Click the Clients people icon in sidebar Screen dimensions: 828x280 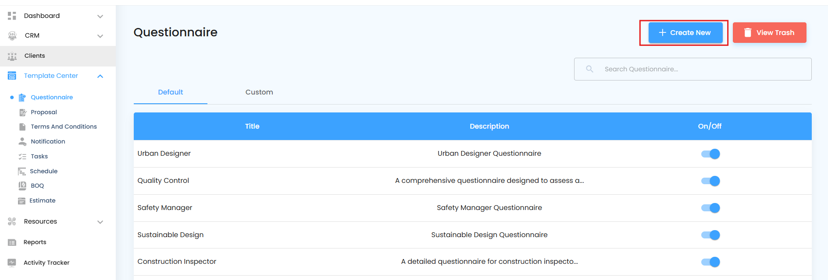[x=12, y=56]
